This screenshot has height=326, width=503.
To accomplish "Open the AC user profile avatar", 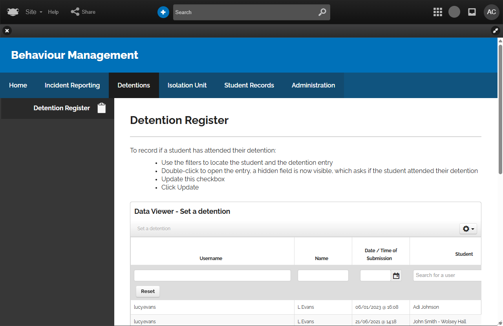I will click(x=491, y=12).
